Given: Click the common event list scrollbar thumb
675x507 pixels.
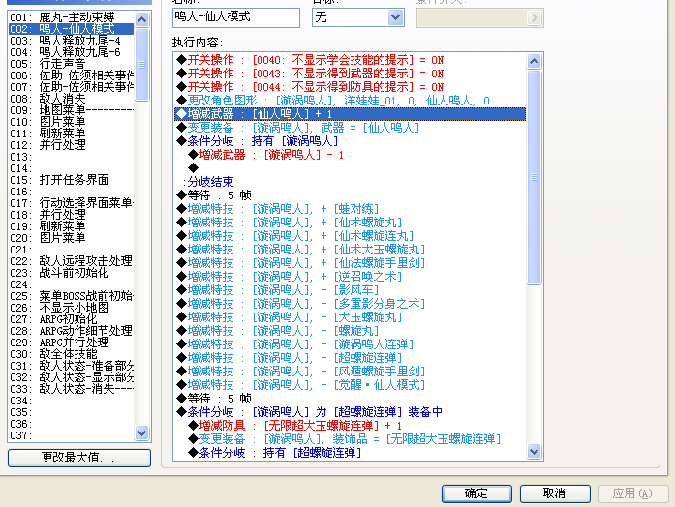Looking at the screenshot, I should click(x=141, y=65).
